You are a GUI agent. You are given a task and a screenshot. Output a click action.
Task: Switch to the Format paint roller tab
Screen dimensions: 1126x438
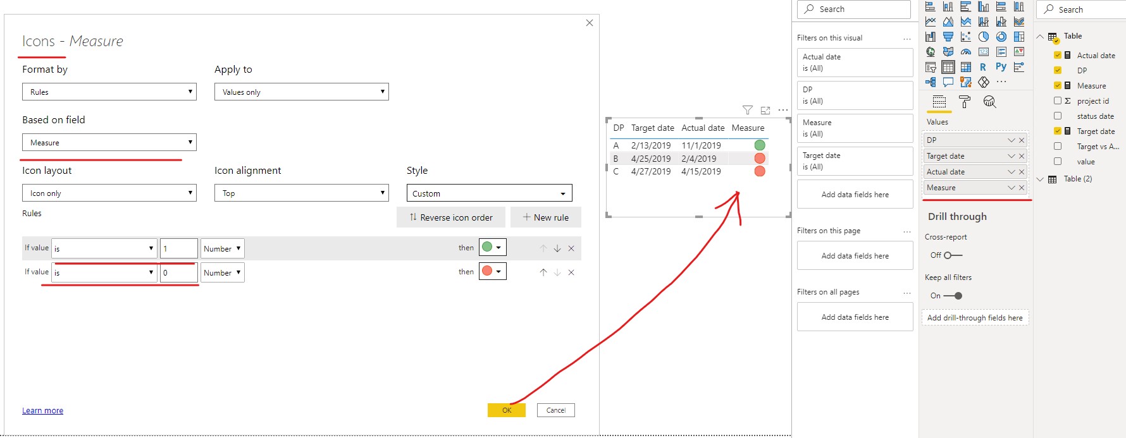(x=965, y=102)
